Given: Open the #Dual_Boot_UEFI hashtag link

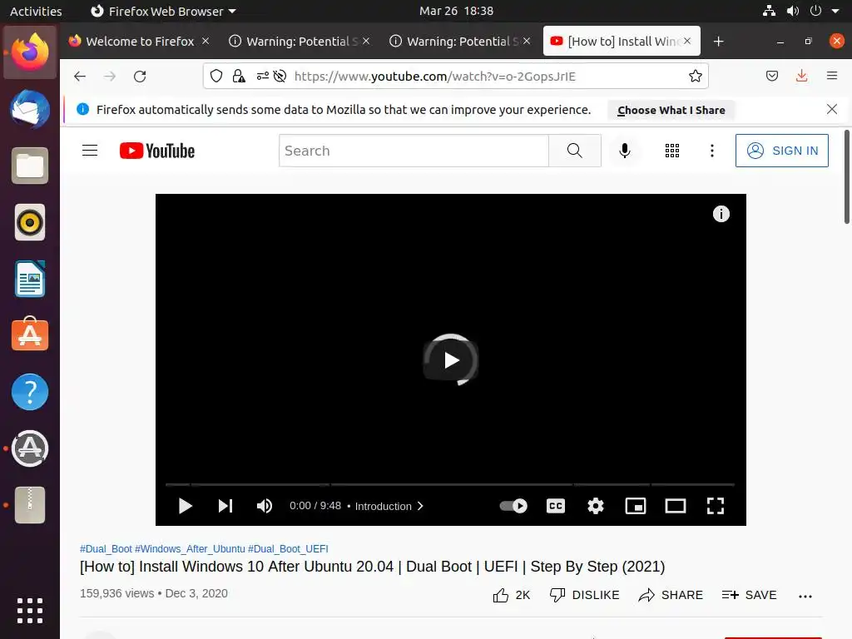Looking at the screenshot, I should click(x=288, y=549).
